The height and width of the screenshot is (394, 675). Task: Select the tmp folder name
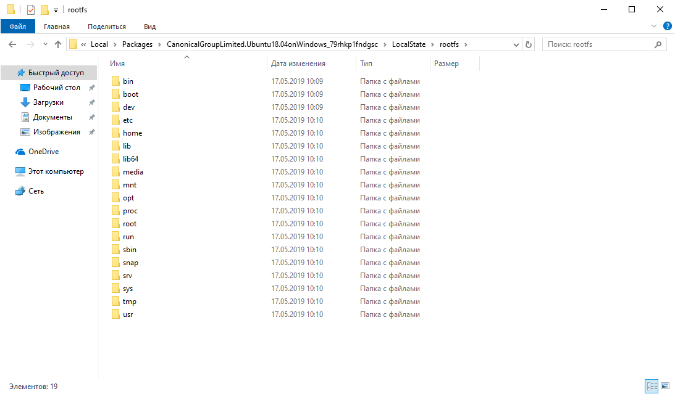point(130,302)
